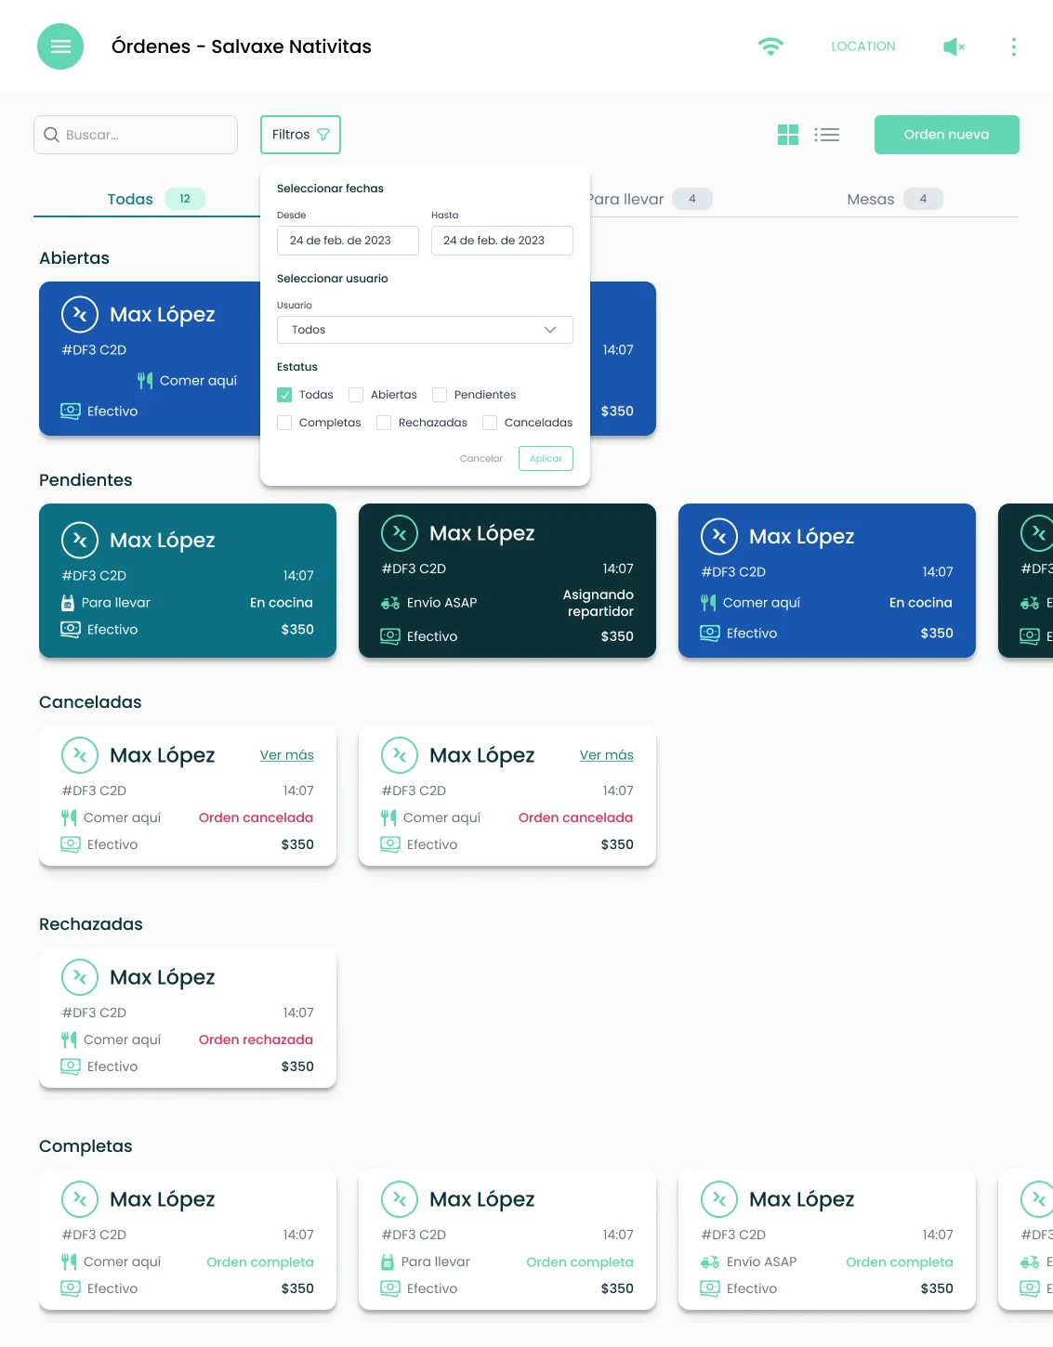The image size is (1053, 1347).
Task: Click avatar on completed Envío ASAP card
Action: tap(719, 1199)
